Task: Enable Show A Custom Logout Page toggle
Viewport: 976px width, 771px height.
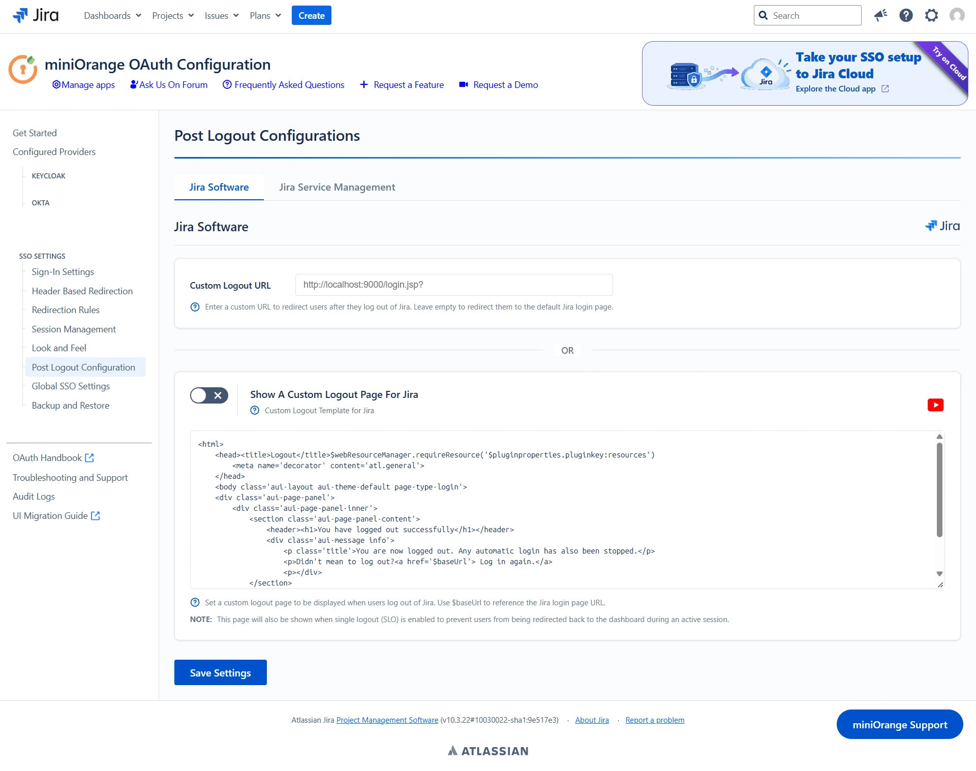Action: pos(209,395)
